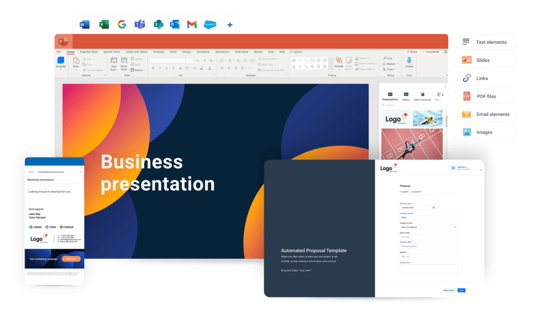Click the Clear Formatting icon
The image size is (534, 320).
pos(210,60)
